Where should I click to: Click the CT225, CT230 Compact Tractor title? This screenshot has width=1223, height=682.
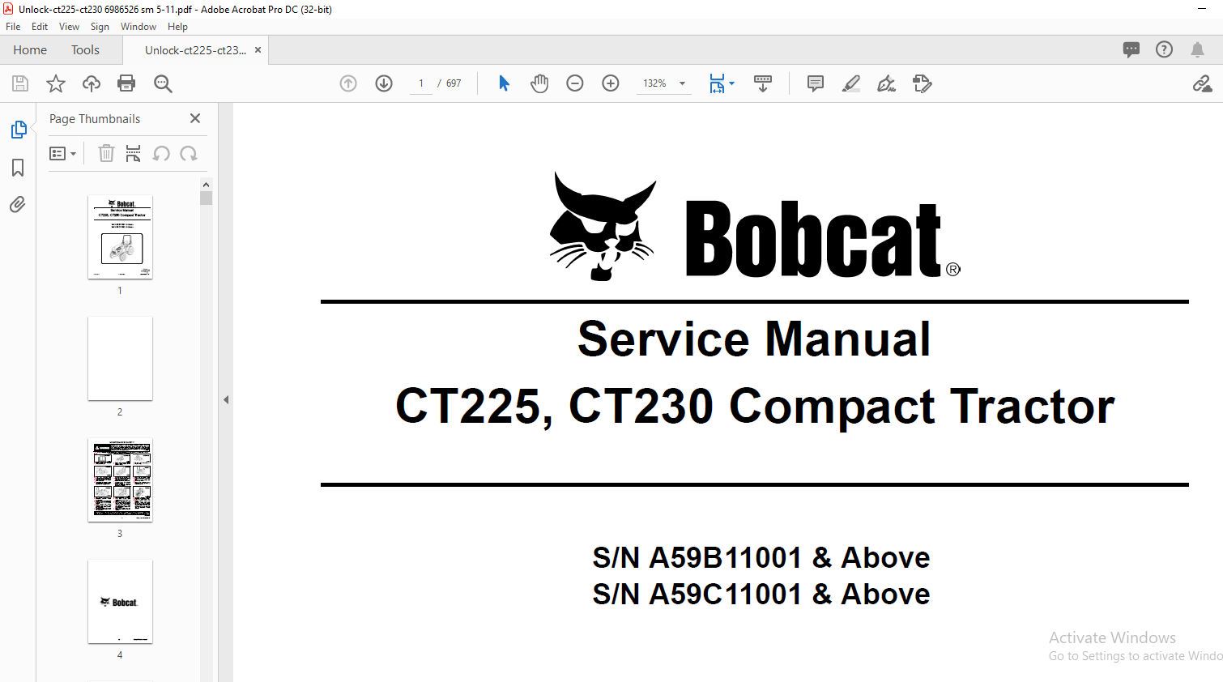755,407
